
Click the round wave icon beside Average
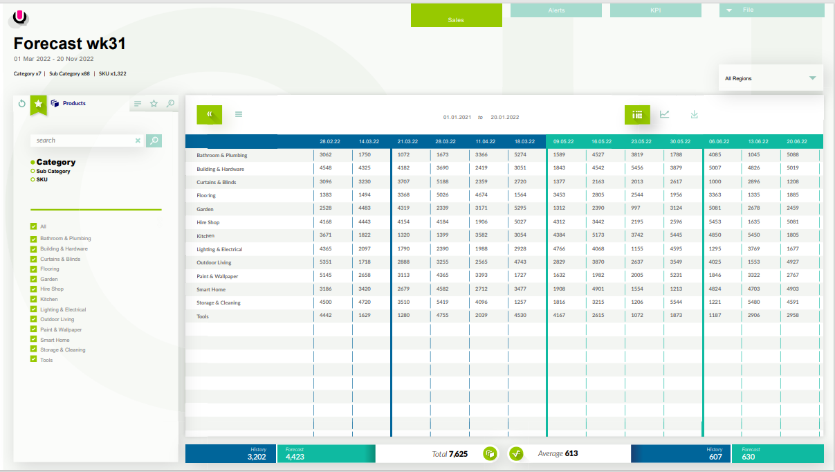tap(516, 454)
